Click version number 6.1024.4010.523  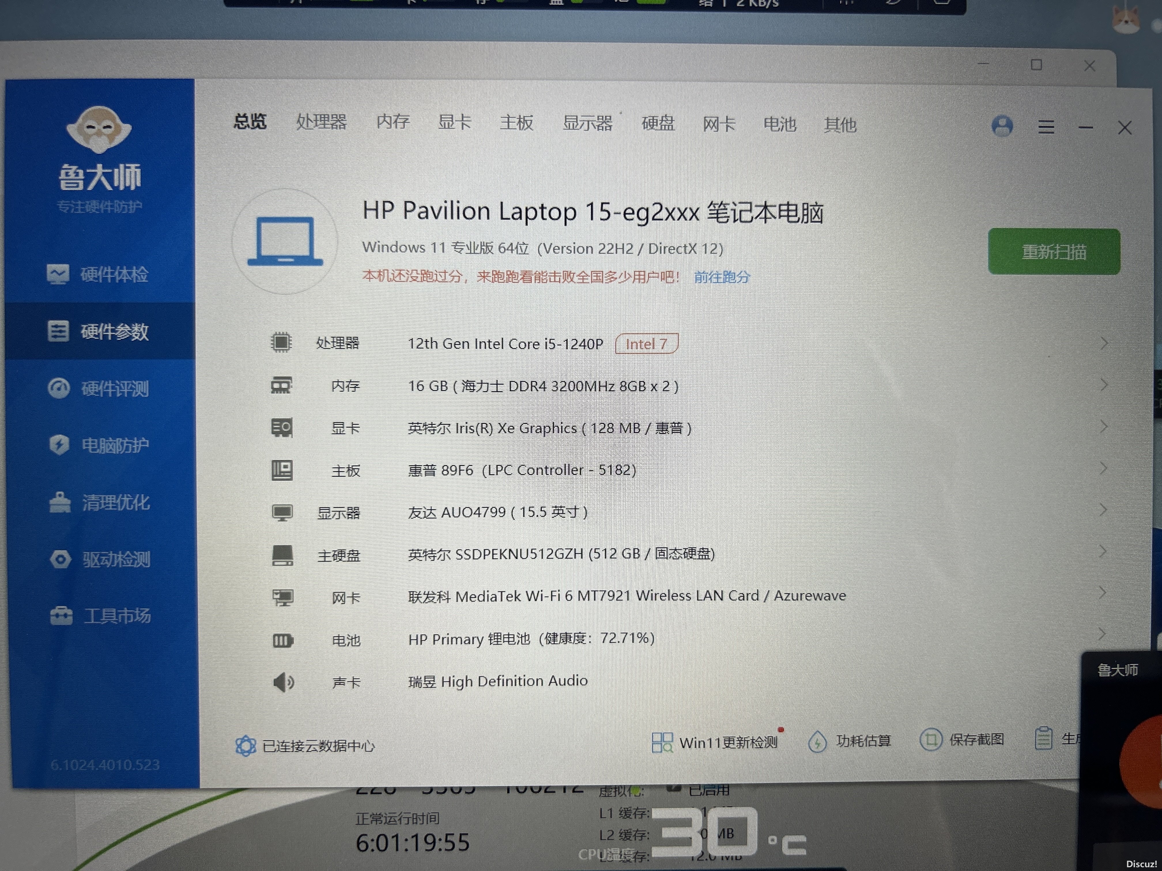pyautogui.click(x=105, y=764)
